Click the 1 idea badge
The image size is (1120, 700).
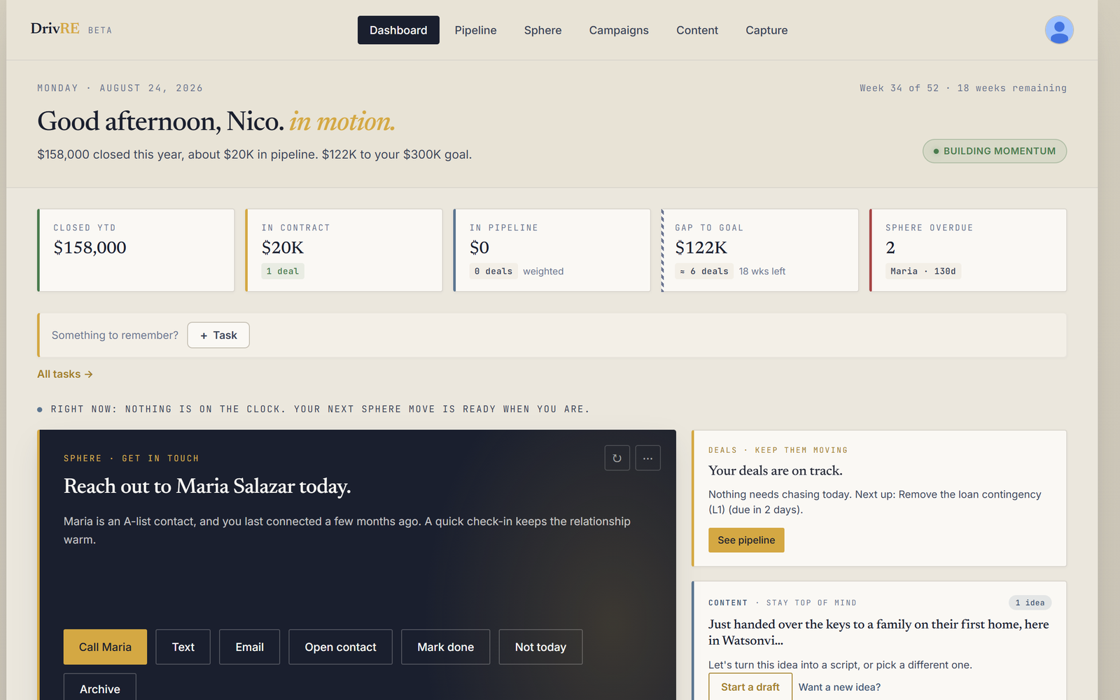1030,603
